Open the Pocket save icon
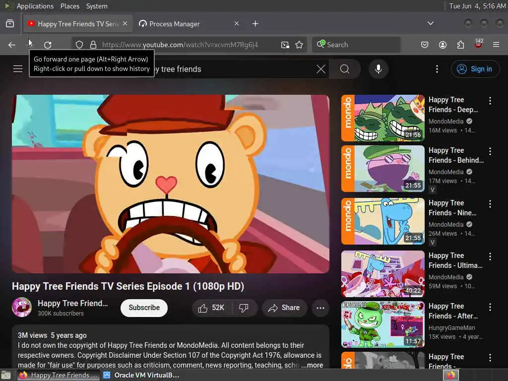Image resolution: width=508 pixels, height=381 pixels. click(x=425, y=45)
